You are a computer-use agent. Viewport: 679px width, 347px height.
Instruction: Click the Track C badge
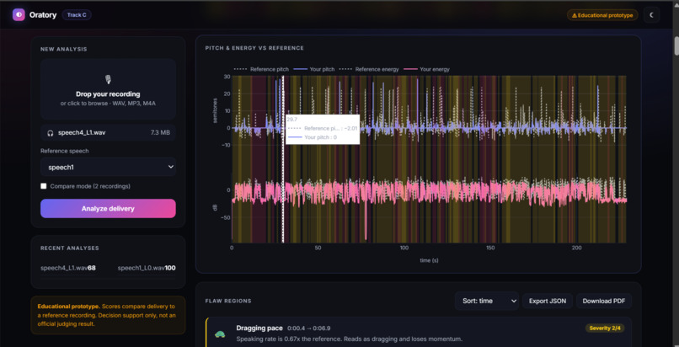click(x=77, y=14)
